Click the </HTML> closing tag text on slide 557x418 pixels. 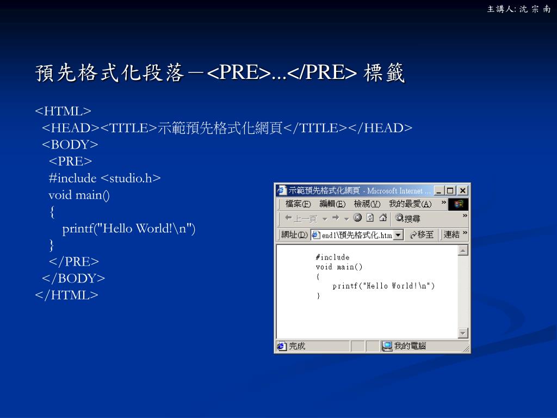[x=67, y=295]
